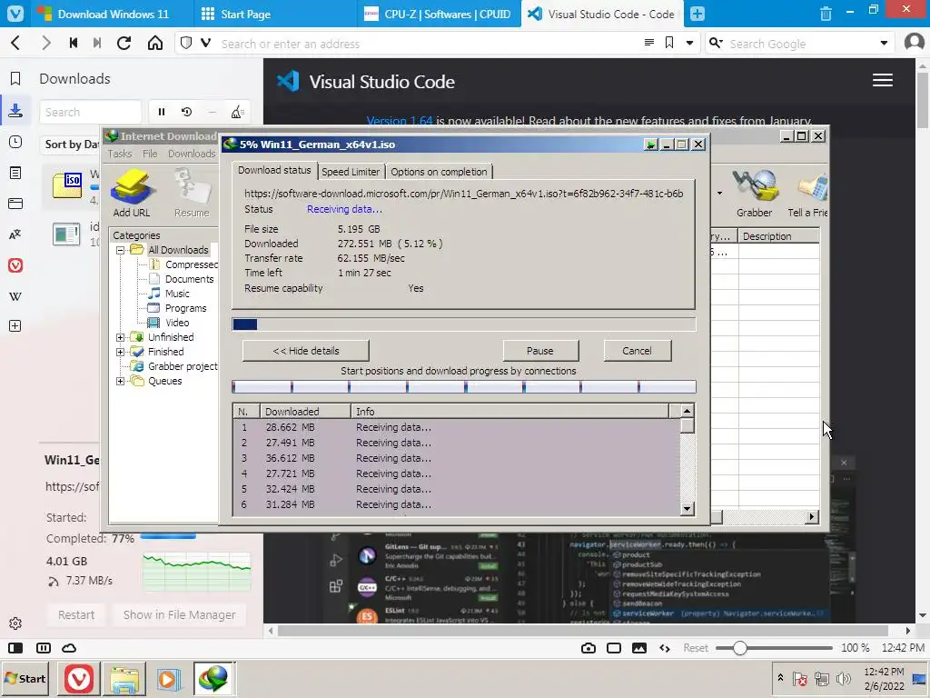
Task: Add a web panel with plus icon
Action: [x=15, y=326]
